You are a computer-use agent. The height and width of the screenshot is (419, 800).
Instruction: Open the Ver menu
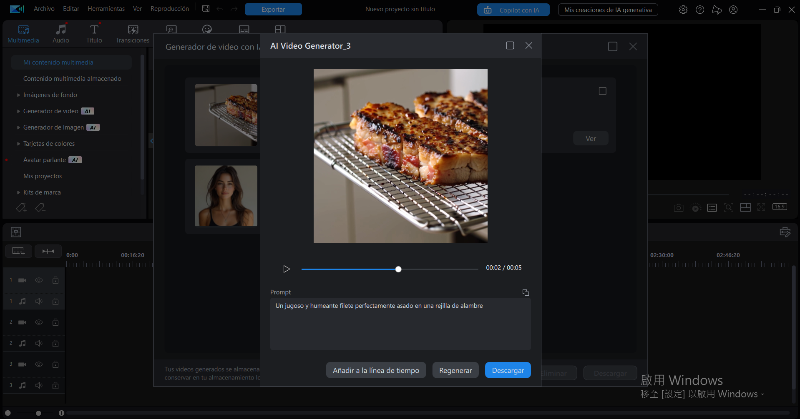click(137, 9)
